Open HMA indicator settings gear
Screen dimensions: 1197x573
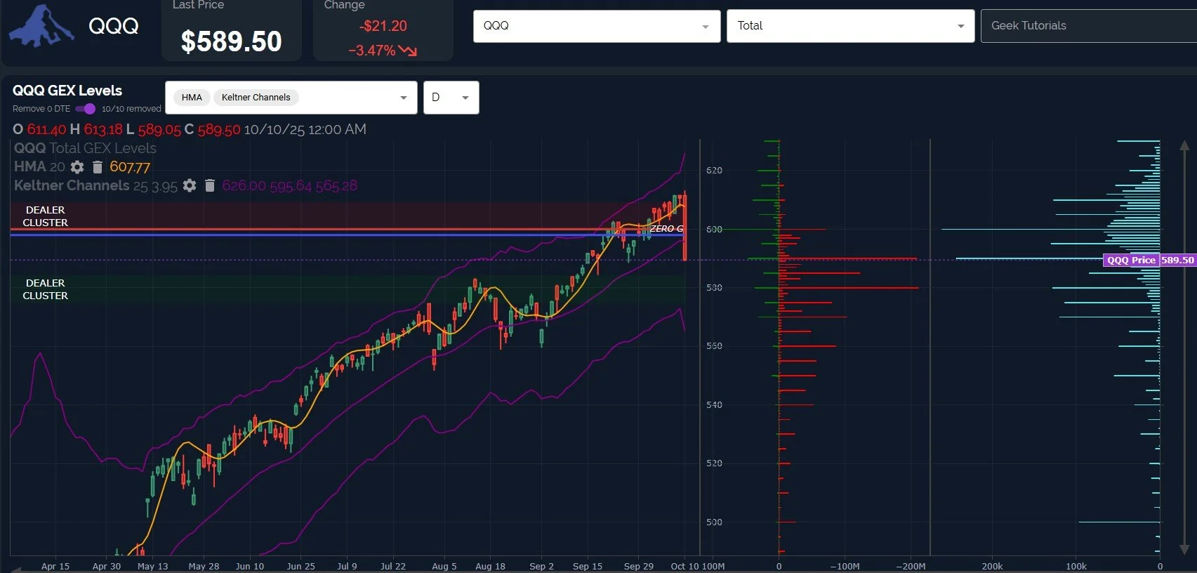pos(77,167)
